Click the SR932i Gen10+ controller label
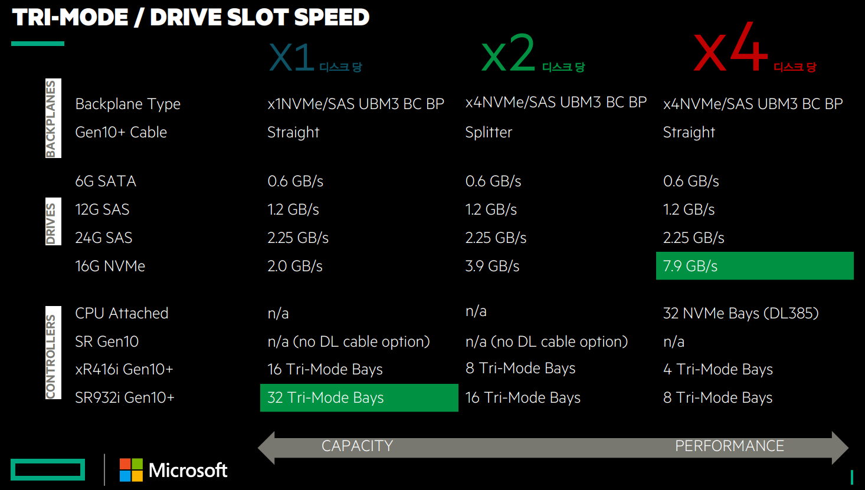Viewport: 865px width, 490px height. pyautogui.click(x=124, y=398)
